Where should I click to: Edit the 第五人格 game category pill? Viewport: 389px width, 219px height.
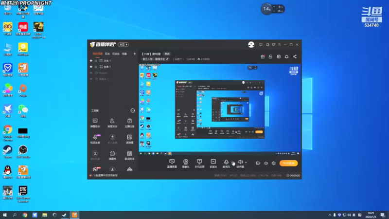pos(156,59)
